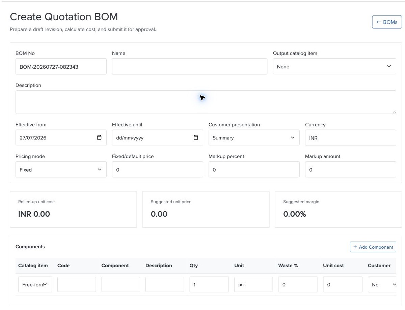This screenshot has width=405, height=310.
Task: Open the Effective from calendar picker icon
Action: pos(99,137)
